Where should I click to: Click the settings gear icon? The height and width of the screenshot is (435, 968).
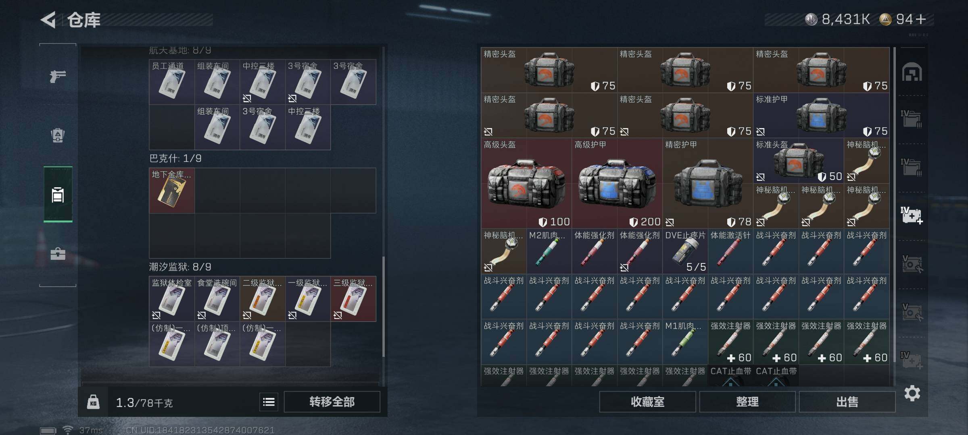[912, 393]
